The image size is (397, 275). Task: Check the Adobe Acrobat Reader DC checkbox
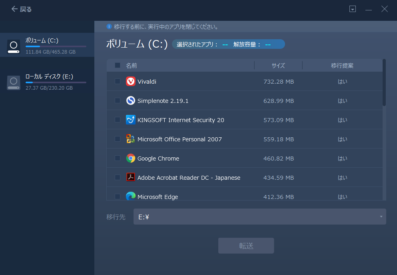(118, 177)
